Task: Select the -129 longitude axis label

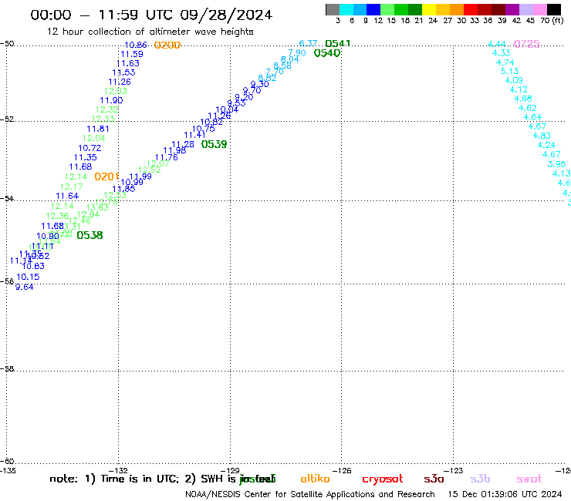Action: (230, 470)
